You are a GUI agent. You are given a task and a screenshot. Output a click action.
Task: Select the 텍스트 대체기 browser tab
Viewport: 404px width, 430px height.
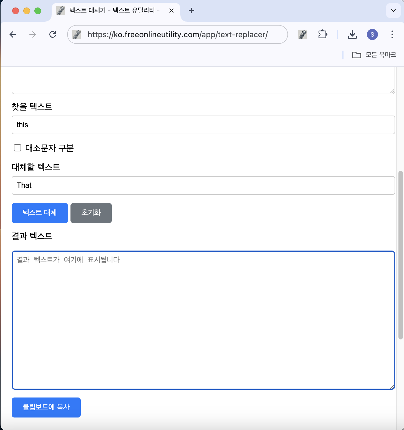[111, 11]
